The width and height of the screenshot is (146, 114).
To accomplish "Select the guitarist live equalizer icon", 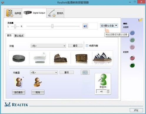I will pyautogui.click(x=38, y=82).
